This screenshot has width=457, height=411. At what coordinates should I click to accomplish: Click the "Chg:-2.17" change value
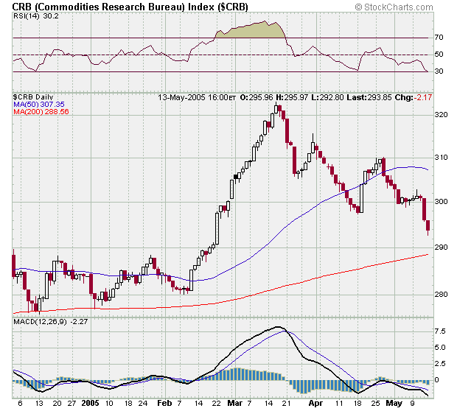point(413,97)
